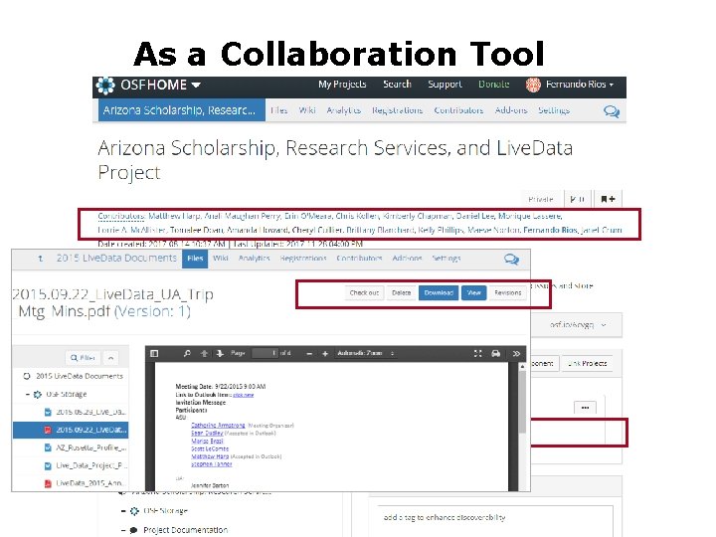
Task: Open the OSF HOME dropdown arrow
Action: pos(196,85)
